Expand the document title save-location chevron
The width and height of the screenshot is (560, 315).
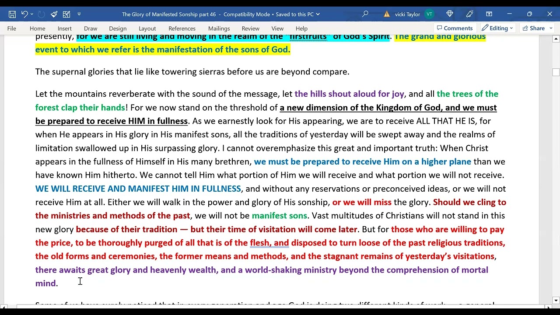tap(318, 14)
